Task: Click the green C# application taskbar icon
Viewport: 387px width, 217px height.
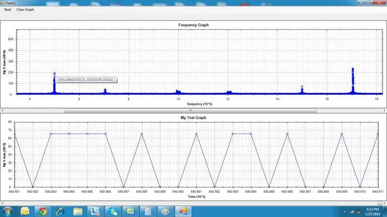Action: point(130,211)
